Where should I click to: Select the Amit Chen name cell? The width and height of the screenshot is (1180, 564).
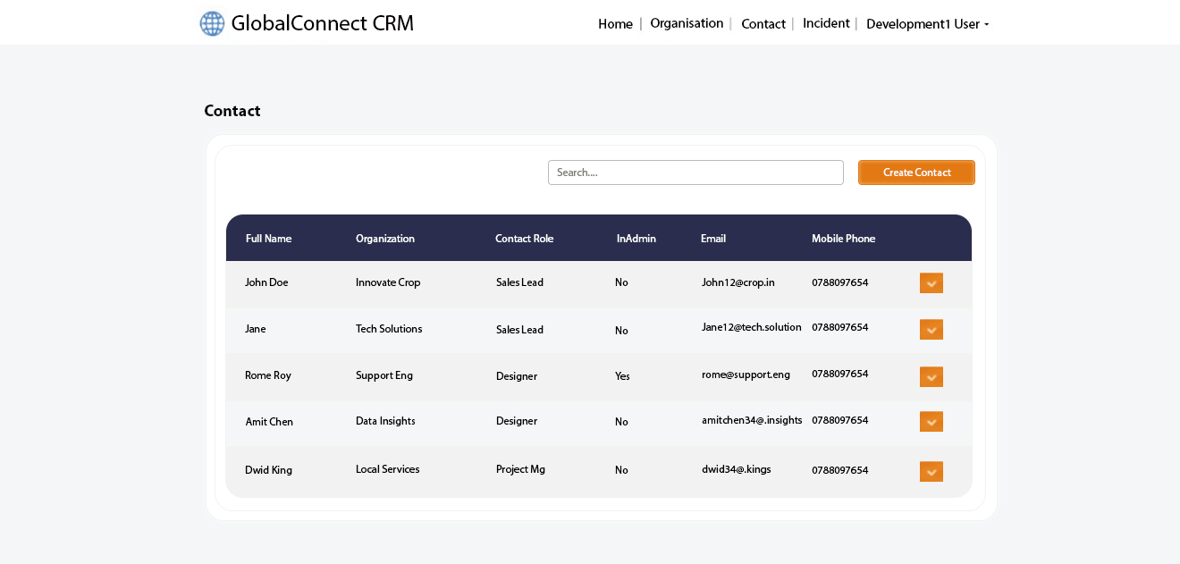[x=269, y=422]
